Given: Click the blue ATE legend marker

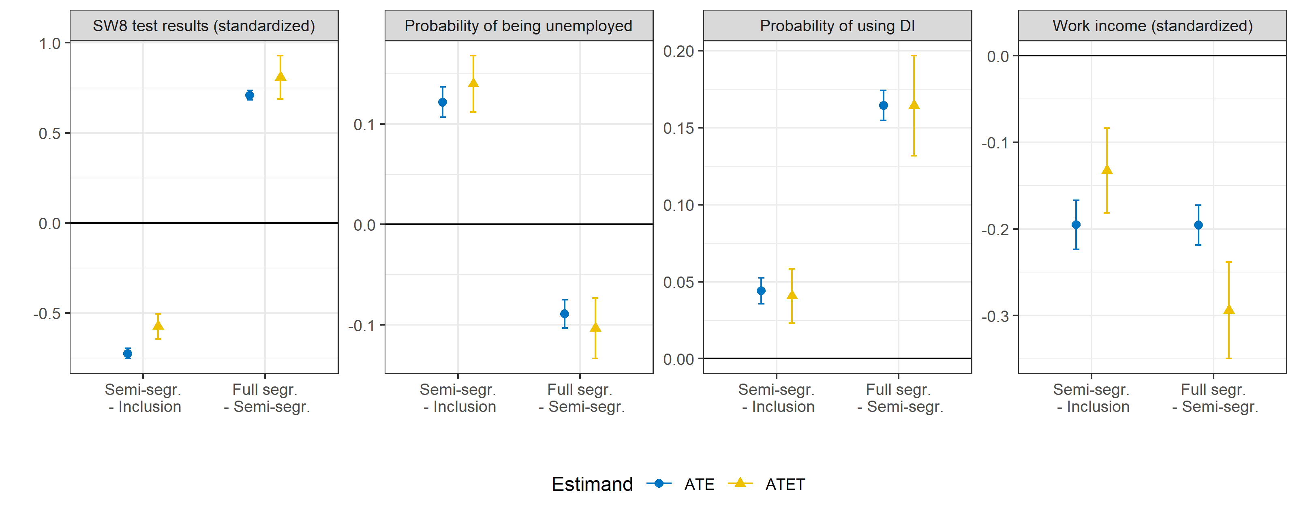Looking at the screenshot, I should pos(659,484).
